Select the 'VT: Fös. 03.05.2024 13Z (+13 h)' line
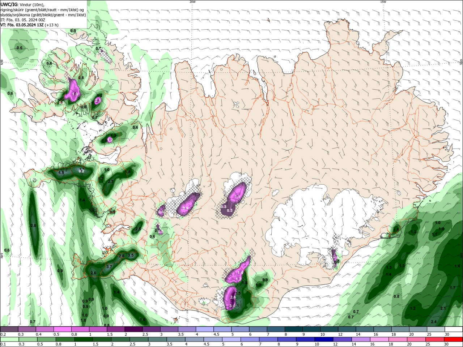 click(30, 25)
